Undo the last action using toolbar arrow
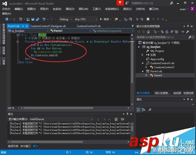 pos(44,19)
